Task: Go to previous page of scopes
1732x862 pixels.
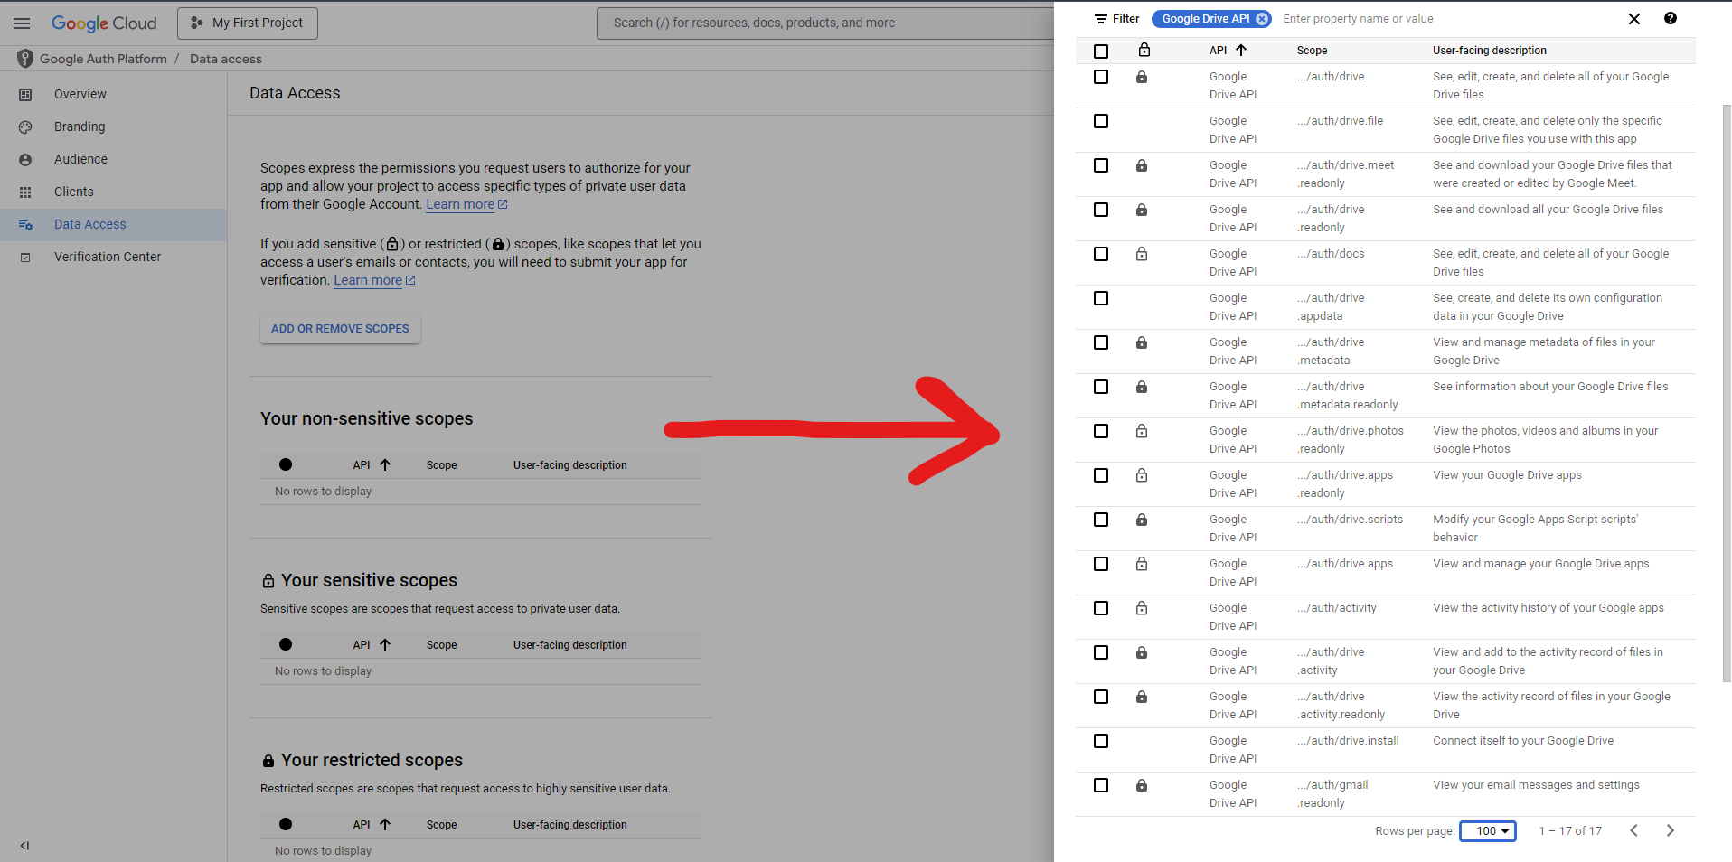Action: tap(1634, 830)
